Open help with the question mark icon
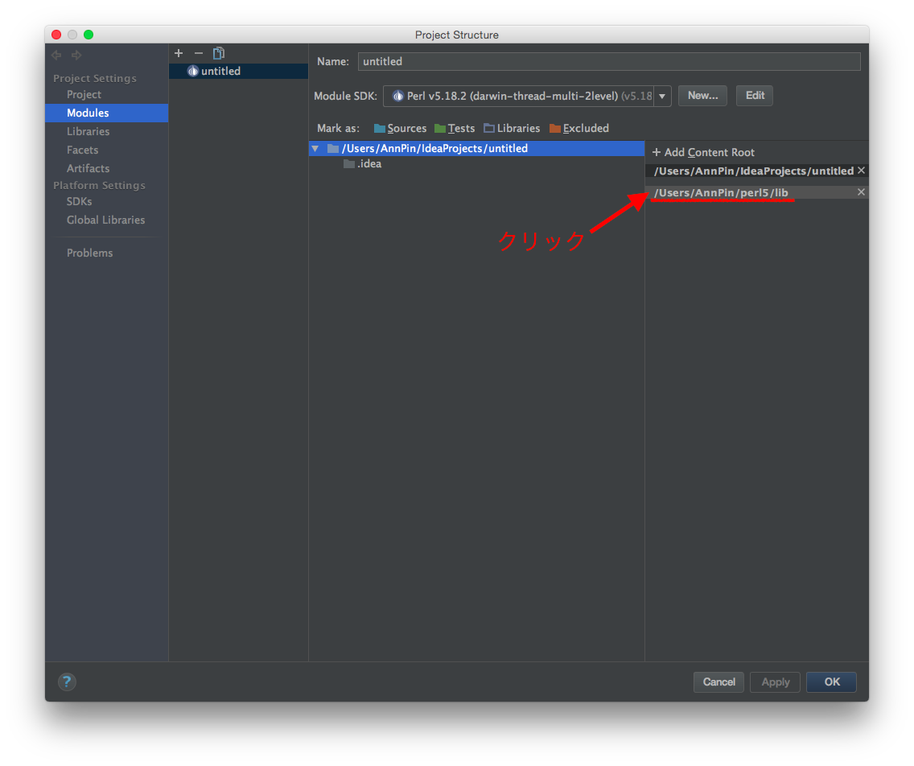 67,682
